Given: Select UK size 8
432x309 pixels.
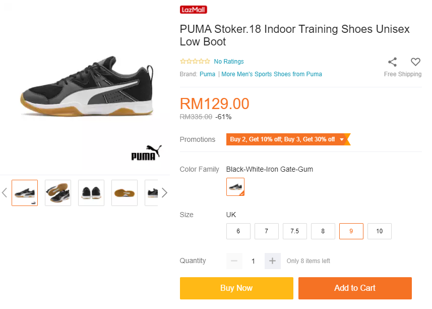Looking at the screenshot, I should click(323, 231).
